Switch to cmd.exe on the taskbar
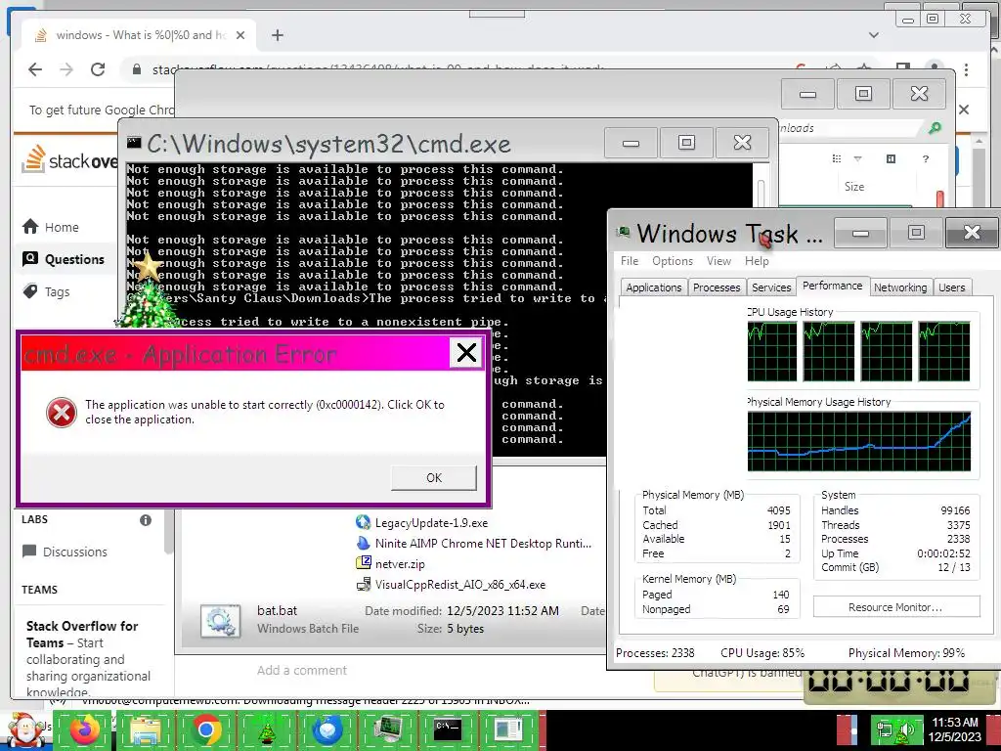The image size is (1001, 751). click(x=448, y=730)
